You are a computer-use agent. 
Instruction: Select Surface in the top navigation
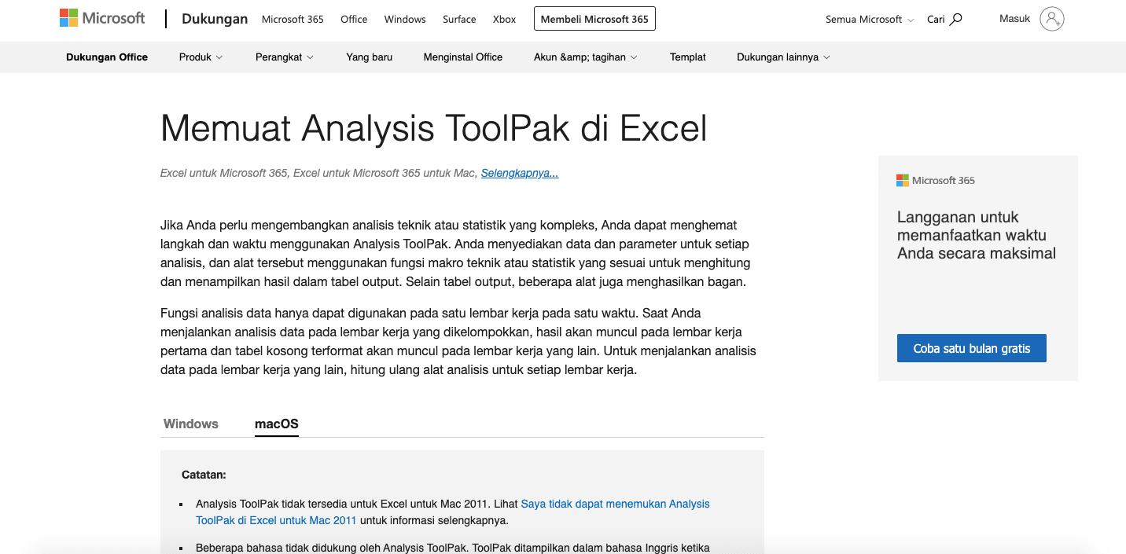point(459,19)
